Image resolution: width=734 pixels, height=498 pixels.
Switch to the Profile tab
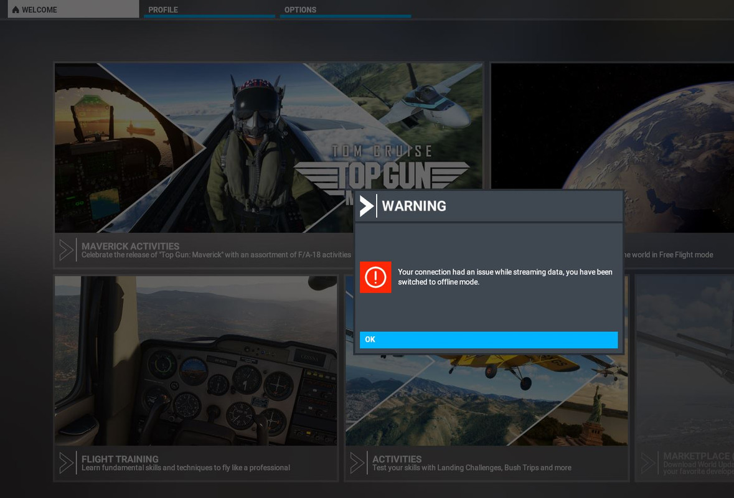pyautogui.click(x=209, y=9)
